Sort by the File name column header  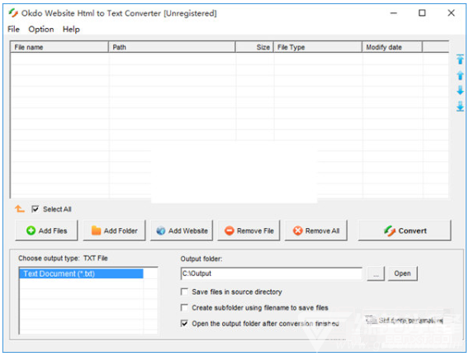[59, 47]
